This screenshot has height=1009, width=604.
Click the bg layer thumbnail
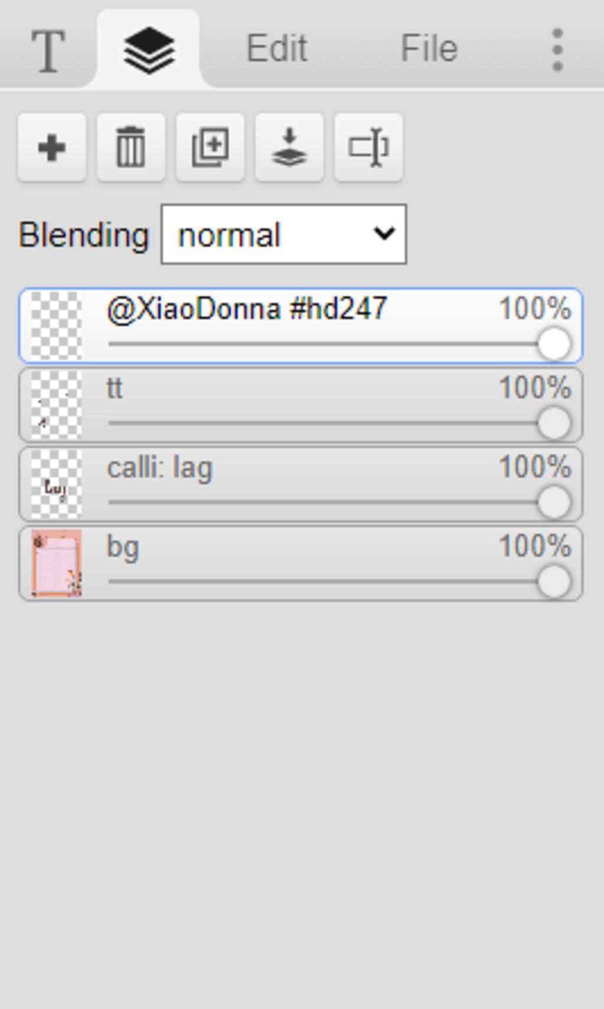tap(56, 563)
